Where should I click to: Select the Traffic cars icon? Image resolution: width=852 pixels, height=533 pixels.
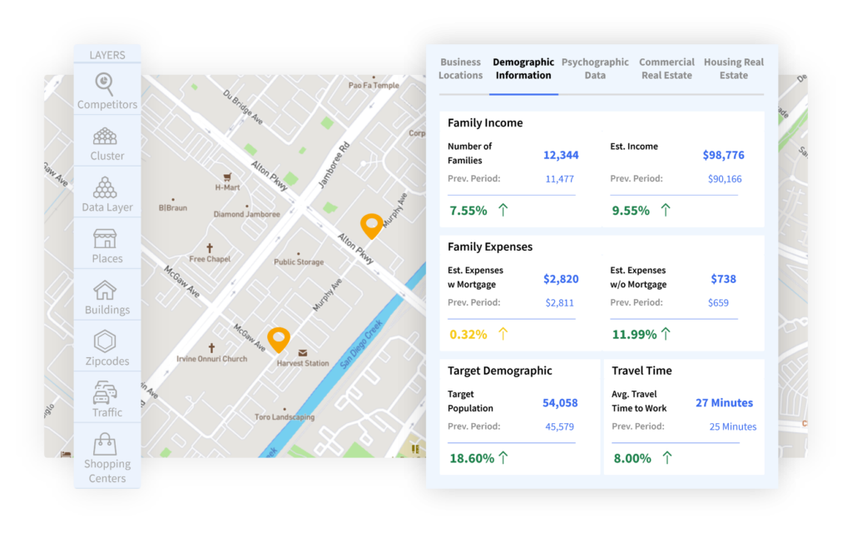click(106, 394)
